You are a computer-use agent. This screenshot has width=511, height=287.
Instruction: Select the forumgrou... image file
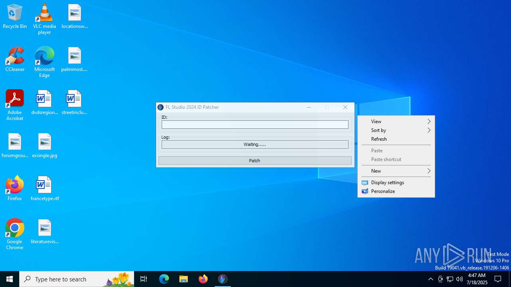point(15,145)
